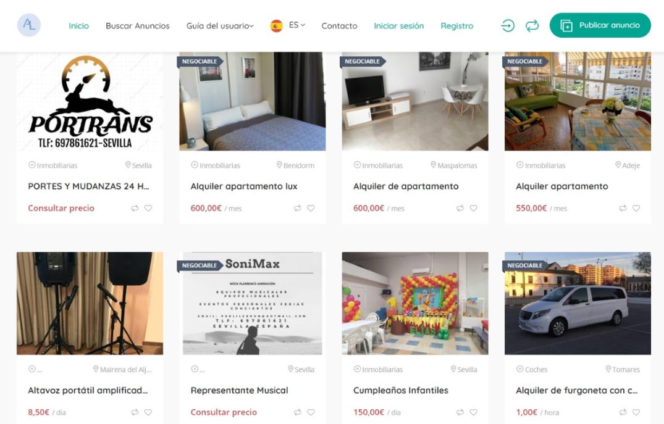Click the Spanish flag language icon

coord(276,26)
